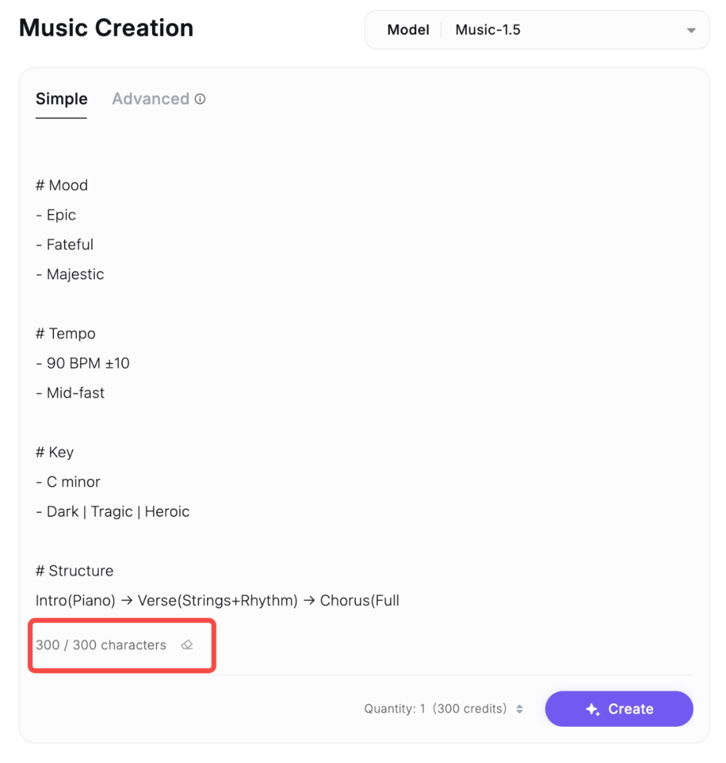This screenshot has width=726, height=763.
Task: Click the Majestic line in prompt
Action: coord(71,274)
